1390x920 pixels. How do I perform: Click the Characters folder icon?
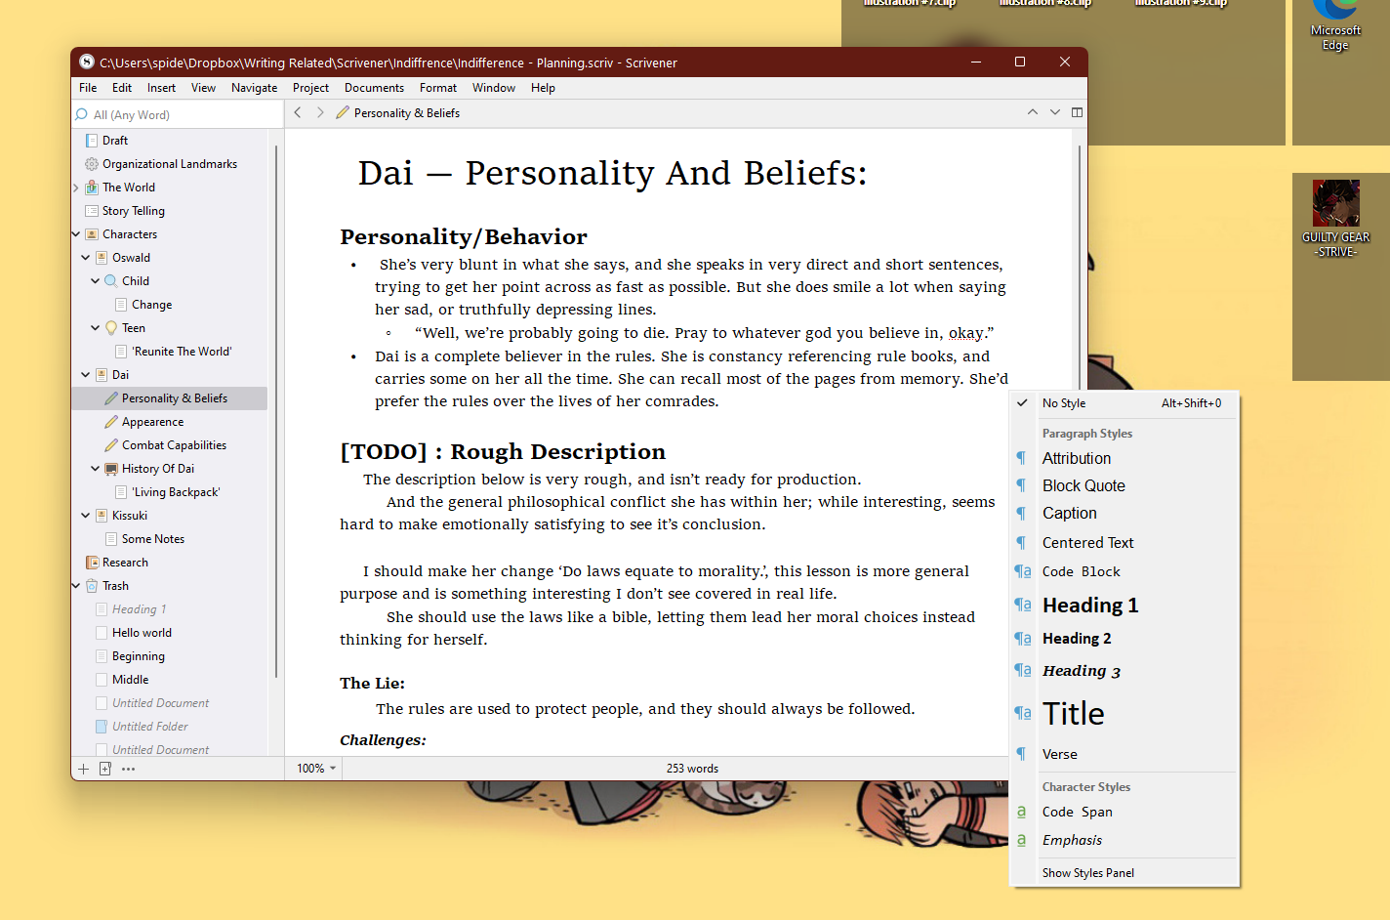(92, 233)
